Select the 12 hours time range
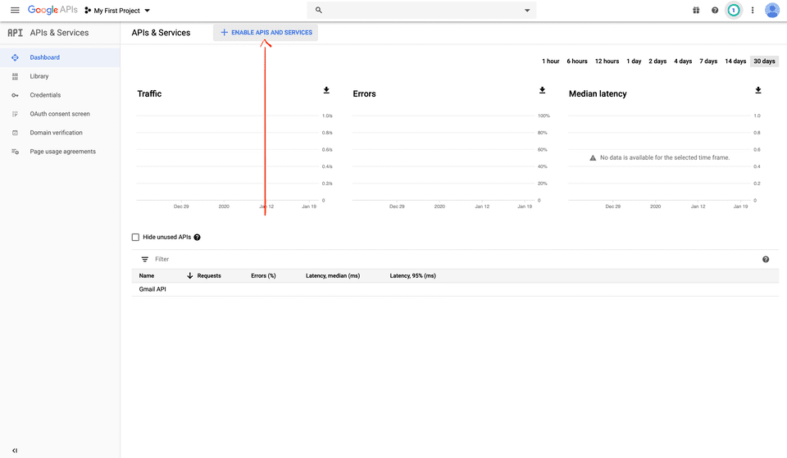Viewport: 787px width, 458px height. pos(607,61)
